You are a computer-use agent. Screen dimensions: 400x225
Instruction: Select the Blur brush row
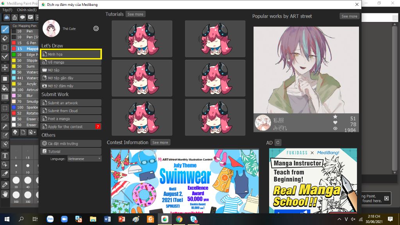click(x=25, y=96)
